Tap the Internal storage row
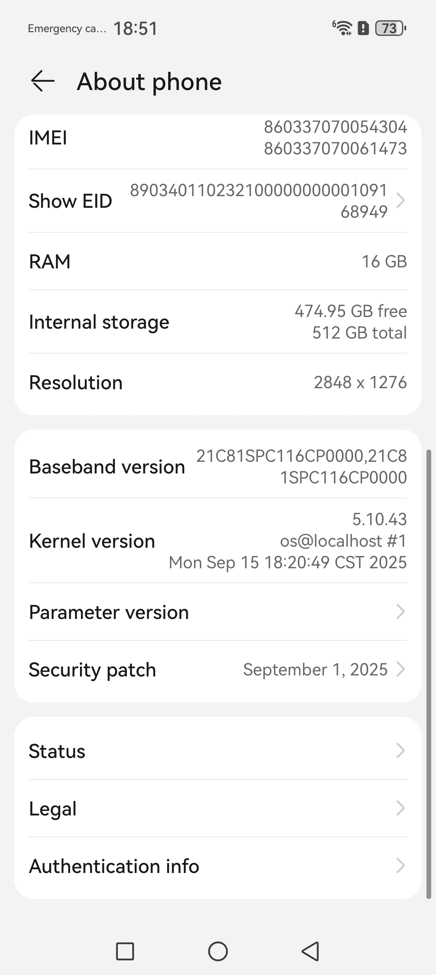Screen dimensions: 436x975 [x=218, y=322]
